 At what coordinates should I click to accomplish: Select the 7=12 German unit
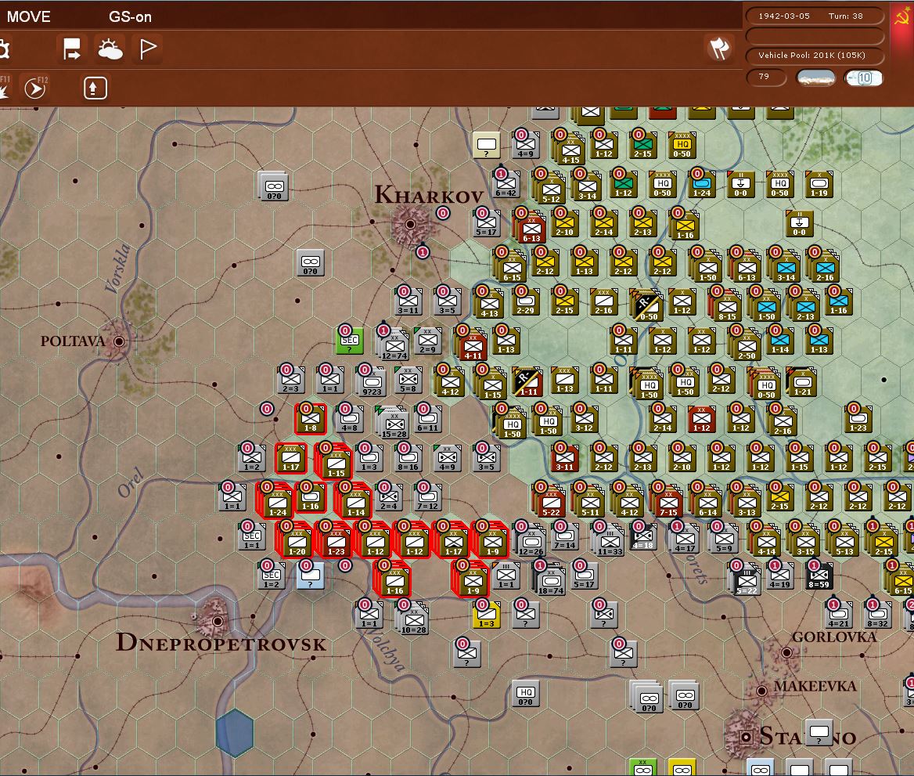pos(427,497)
